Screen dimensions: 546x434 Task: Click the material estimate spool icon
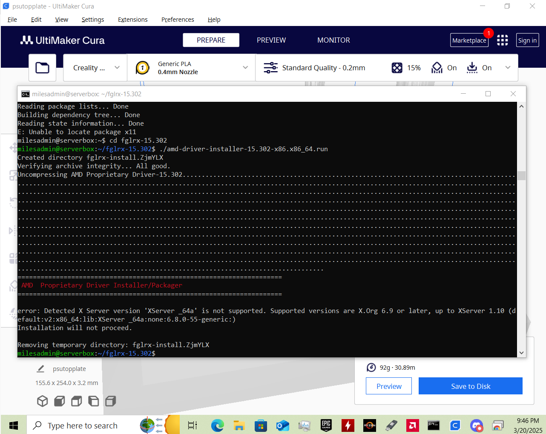pyautogui.click(x=371, y=368)
